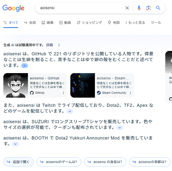The width and height of the screenshot is (172, 171).
Task: Click the 追加で聞く button
Action: coord(19,162)
